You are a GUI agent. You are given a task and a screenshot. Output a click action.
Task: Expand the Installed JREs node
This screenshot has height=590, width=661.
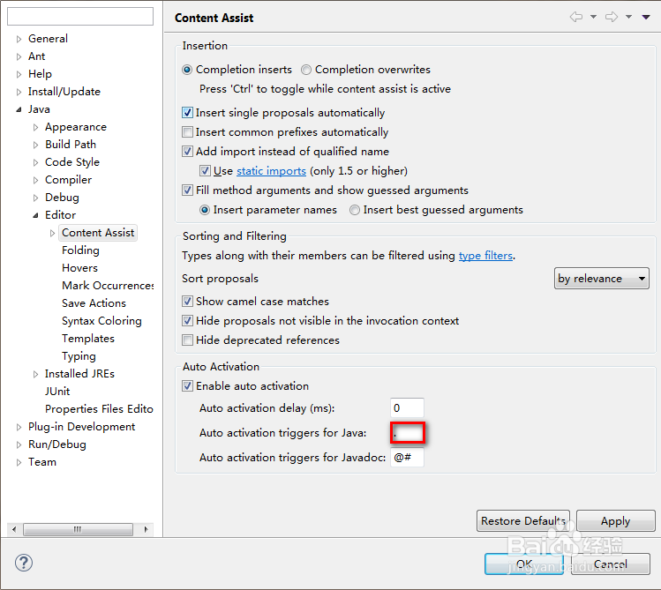36,374
